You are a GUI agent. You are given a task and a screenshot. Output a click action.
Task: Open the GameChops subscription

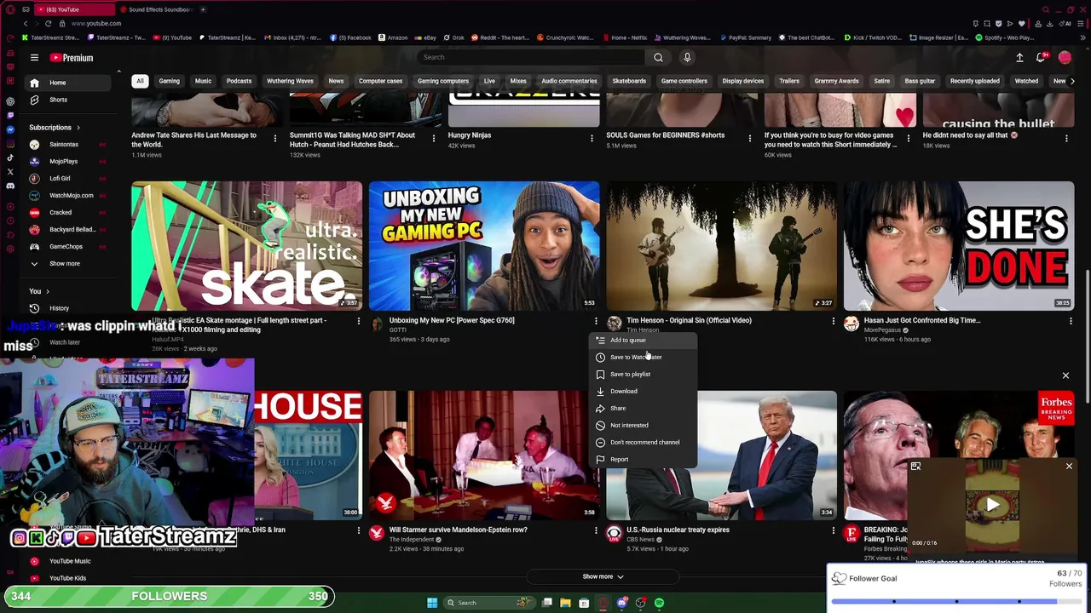coord(68,247)
